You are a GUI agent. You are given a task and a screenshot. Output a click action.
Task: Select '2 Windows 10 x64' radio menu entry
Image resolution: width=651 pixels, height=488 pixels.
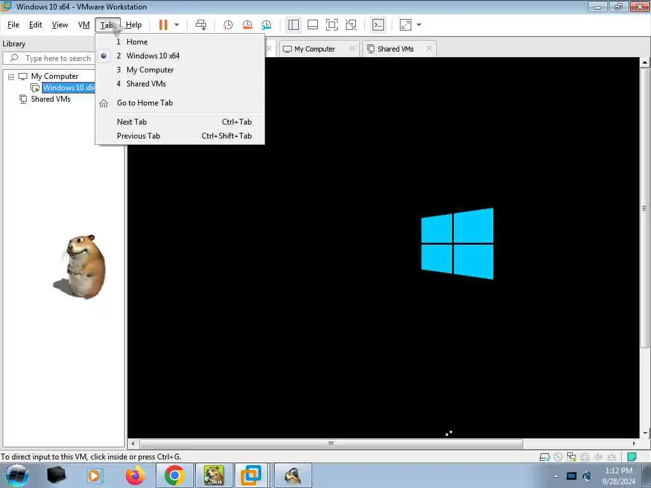pos(180,56)
